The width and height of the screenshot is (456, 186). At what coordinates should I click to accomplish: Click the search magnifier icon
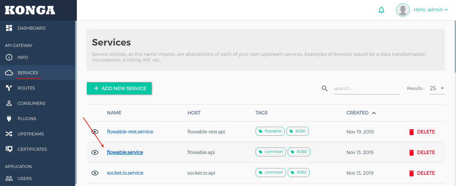coord(324,88)
